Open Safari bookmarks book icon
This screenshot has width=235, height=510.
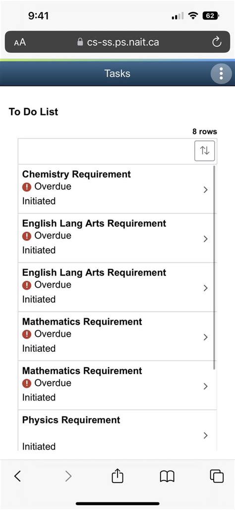coord(167,477)
